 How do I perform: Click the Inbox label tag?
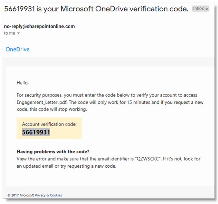(200, 9)
